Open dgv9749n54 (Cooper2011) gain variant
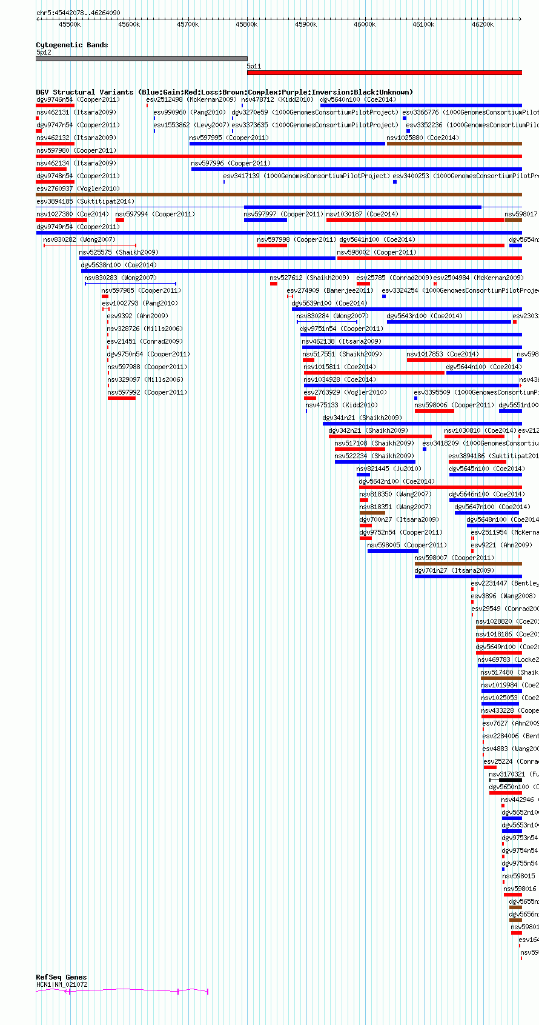This screenshot has width=539, height=1025. (279, 233)
